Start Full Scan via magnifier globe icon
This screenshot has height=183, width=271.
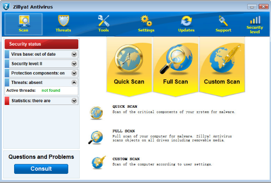[x=176, y=59]
